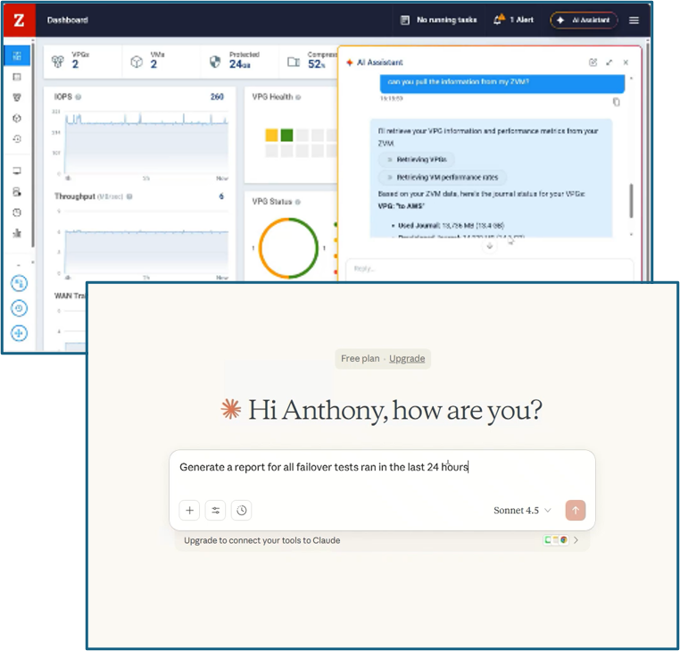The image size is (680, 651).
Task: Open the search and tools sliders button in Claude
Action: [216, 511]
